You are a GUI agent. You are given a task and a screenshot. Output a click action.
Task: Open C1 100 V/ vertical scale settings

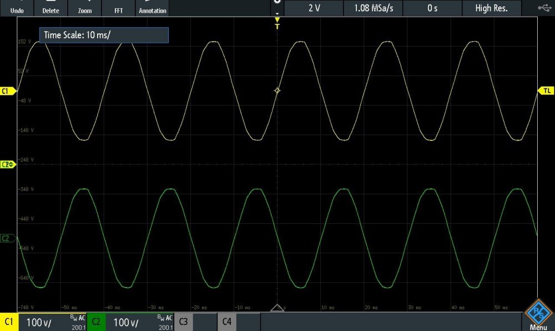[x=53, y=322]
